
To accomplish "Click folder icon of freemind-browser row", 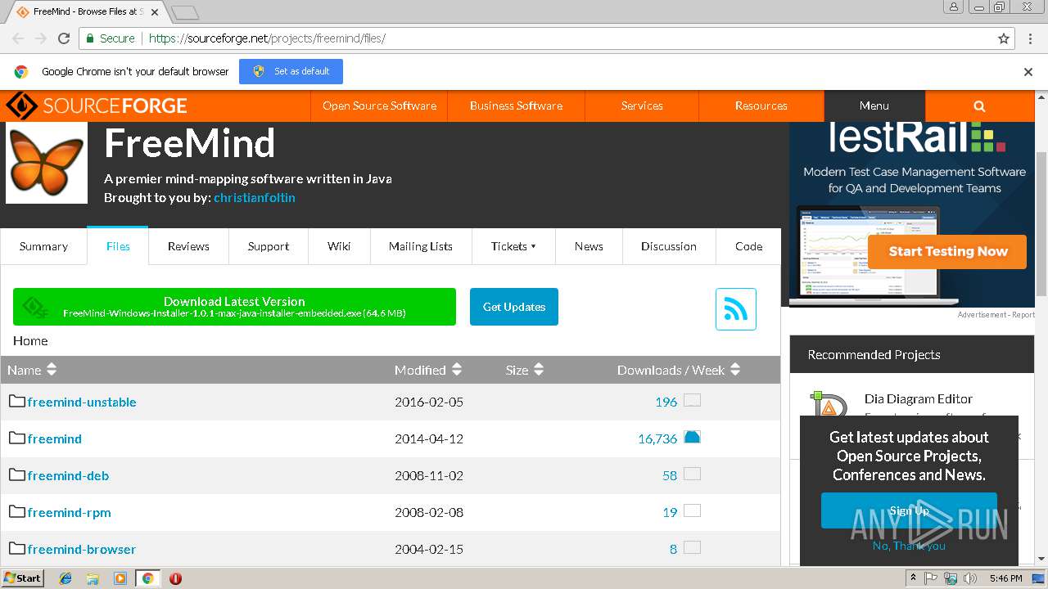I will click(17, 548).
